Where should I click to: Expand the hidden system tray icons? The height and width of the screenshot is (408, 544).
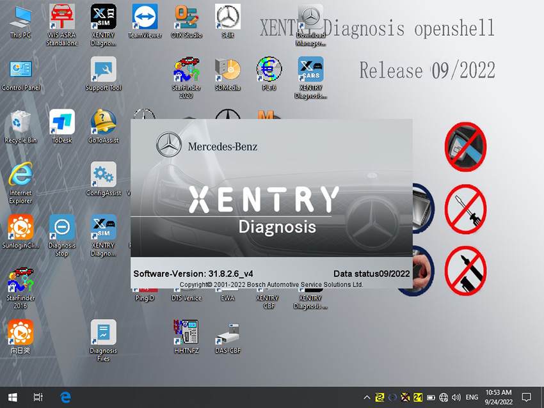(367, 398)
